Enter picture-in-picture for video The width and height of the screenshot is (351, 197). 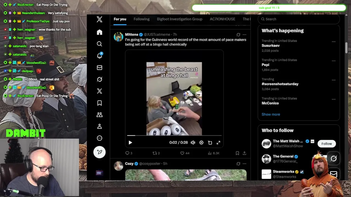click(210, 143)
